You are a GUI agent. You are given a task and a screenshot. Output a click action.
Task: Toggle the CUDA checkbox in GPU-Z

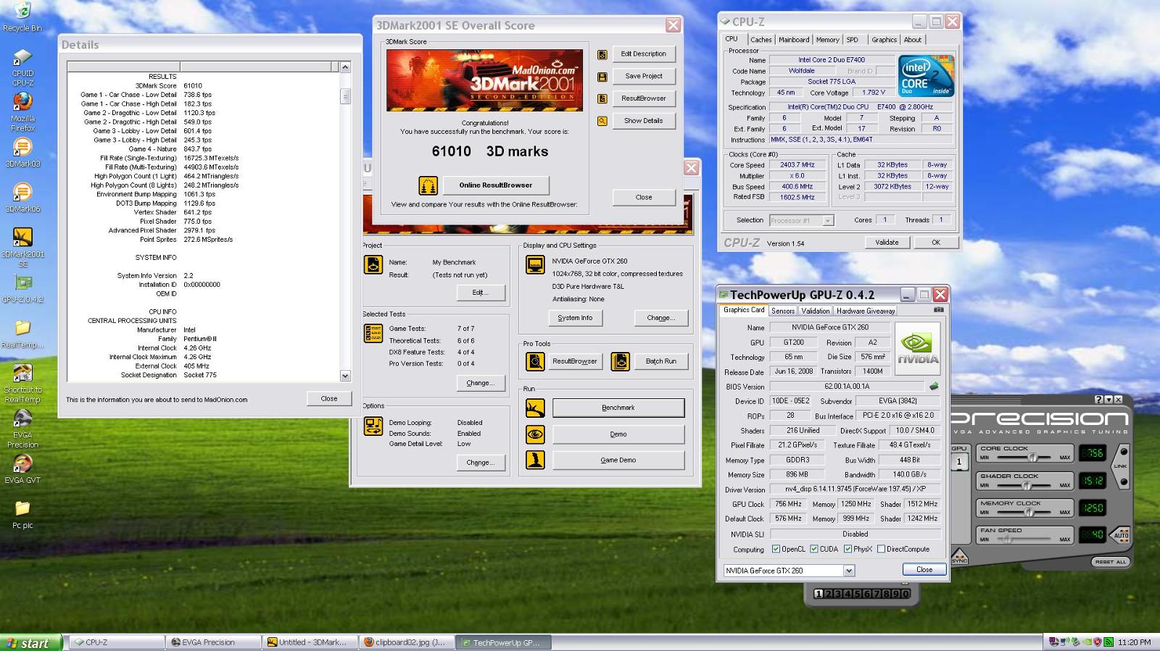pyautogui.click(x=814, y=550)
